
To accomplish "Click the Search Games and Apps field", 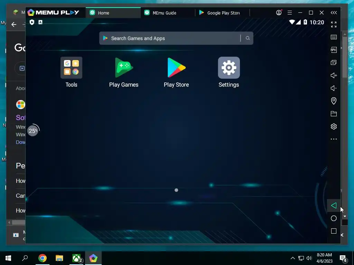I will (176, 38).
